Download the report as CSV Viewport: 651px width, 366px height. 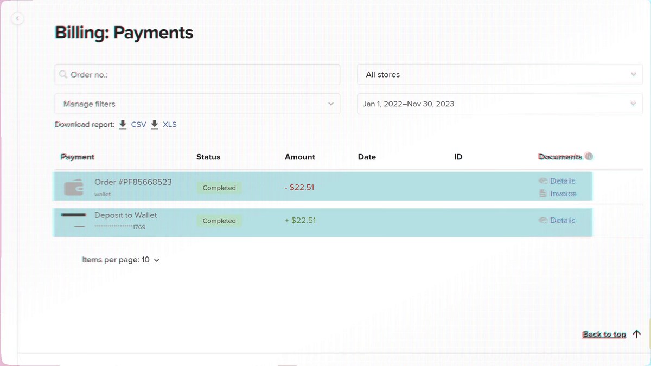[x=139, y=125]
